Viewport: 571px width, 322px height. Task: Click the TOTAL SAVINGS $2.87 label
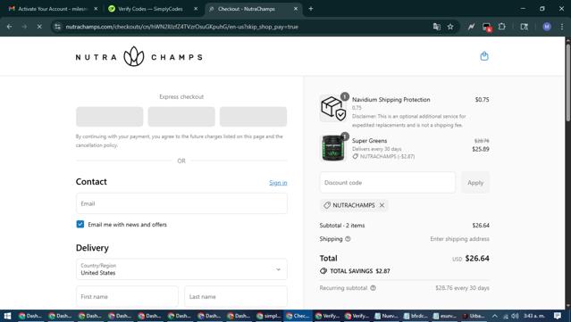[355, 271]
